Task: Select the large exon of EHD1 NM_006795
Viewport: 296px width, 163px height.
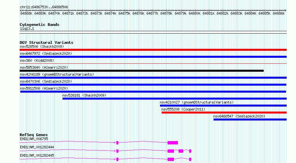Action: click(x=173, y=143)
